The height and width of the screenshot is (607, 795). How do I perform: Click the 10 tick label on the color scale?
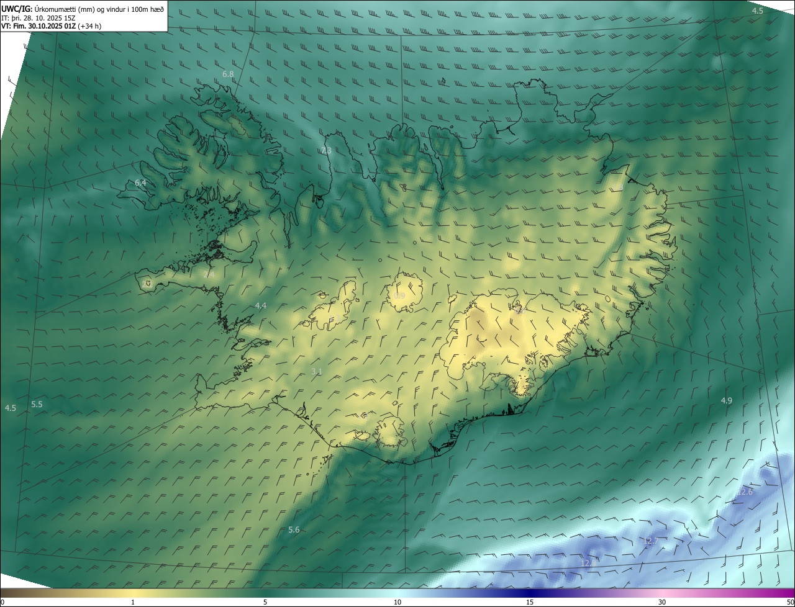(x=397, y=602)
